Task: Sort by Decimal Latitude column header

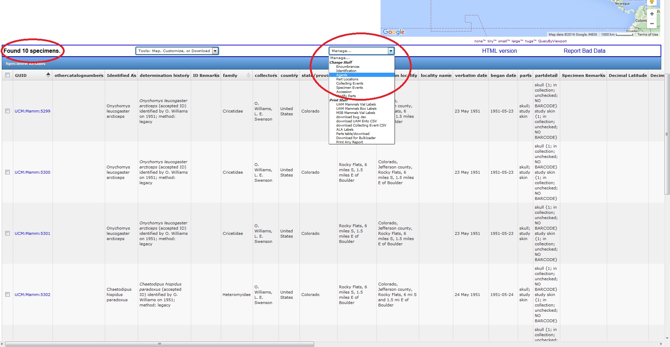Action: (x=628, y=75)
